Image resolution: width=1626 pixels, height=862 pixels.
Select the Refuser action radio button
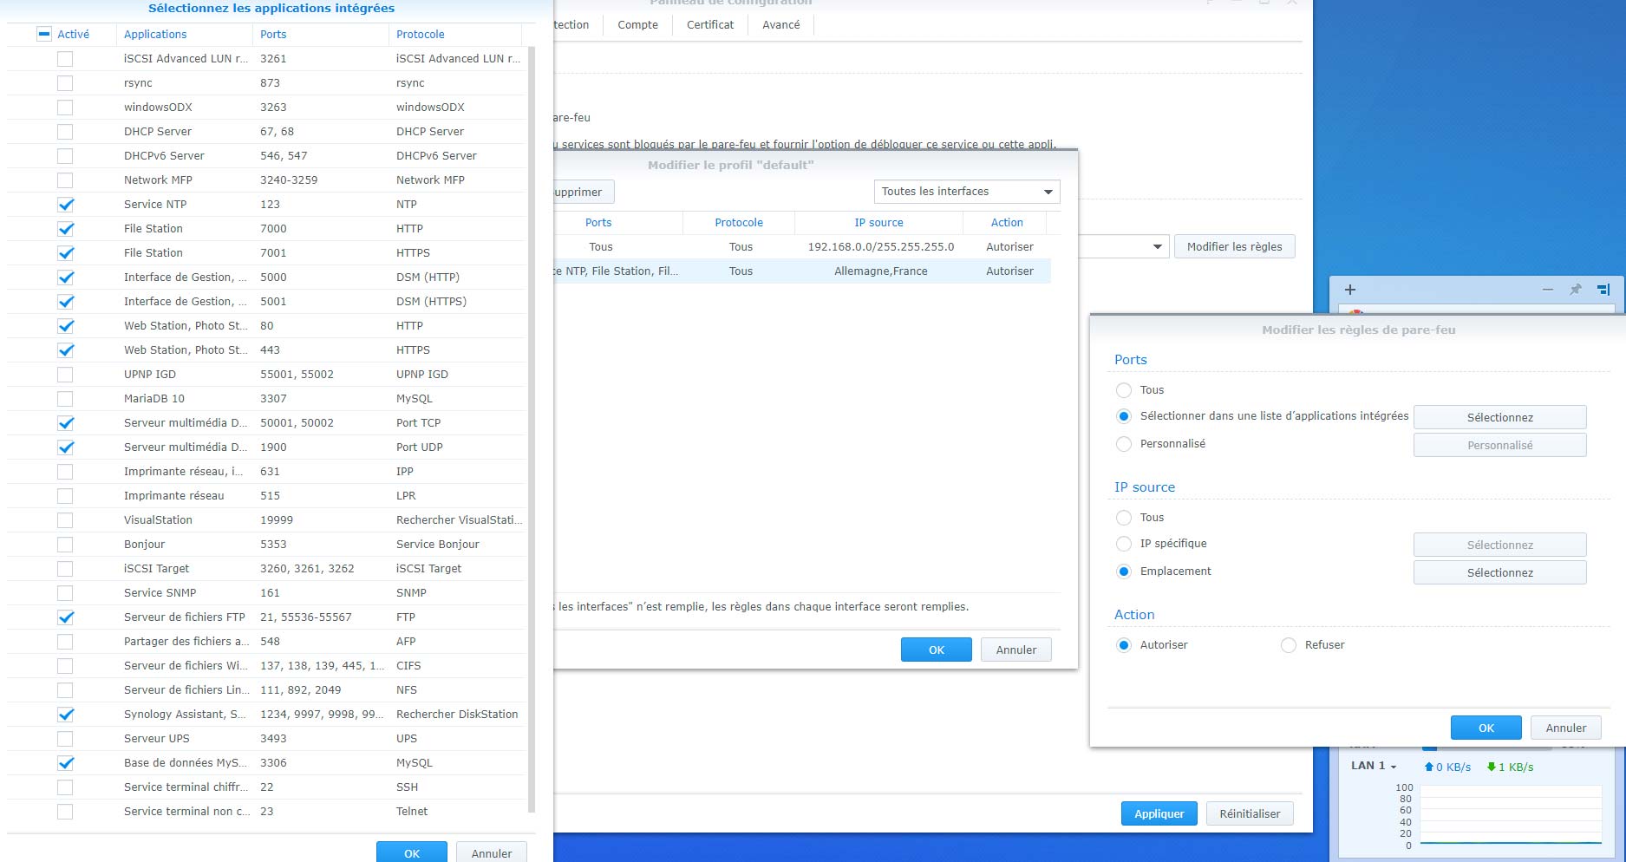point(1289,645)
